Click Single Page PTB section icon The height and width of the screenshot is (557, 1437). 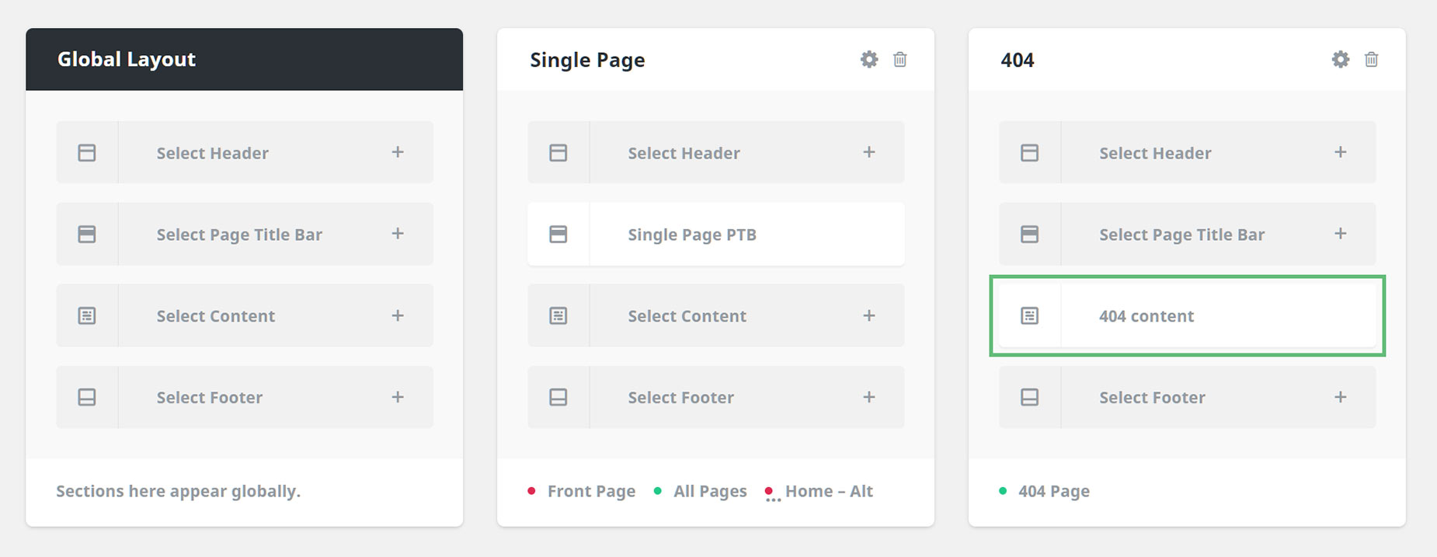click(x=558, y=234)
